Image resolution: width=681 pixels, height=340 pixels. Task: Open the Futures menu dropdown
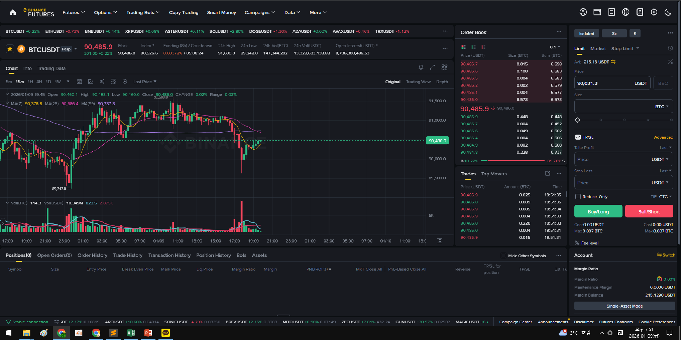click(x=74, y=12)
